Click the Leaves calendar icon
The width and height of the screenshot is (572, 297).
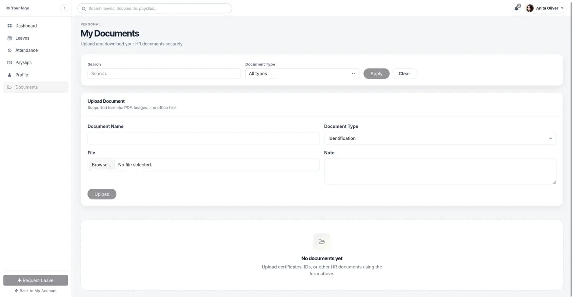[10, 38]
